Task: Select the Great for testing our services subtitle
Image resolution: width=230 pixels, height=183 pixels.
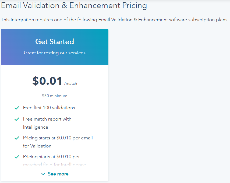Action: coord(55,53)
